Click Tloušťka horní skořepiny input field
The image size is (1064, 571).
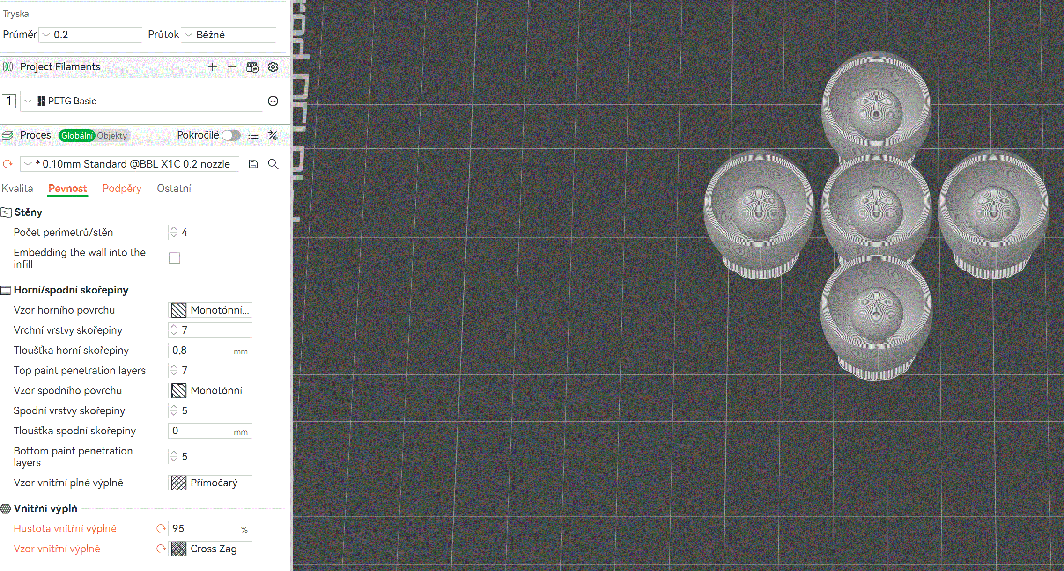tap(201, 351)
